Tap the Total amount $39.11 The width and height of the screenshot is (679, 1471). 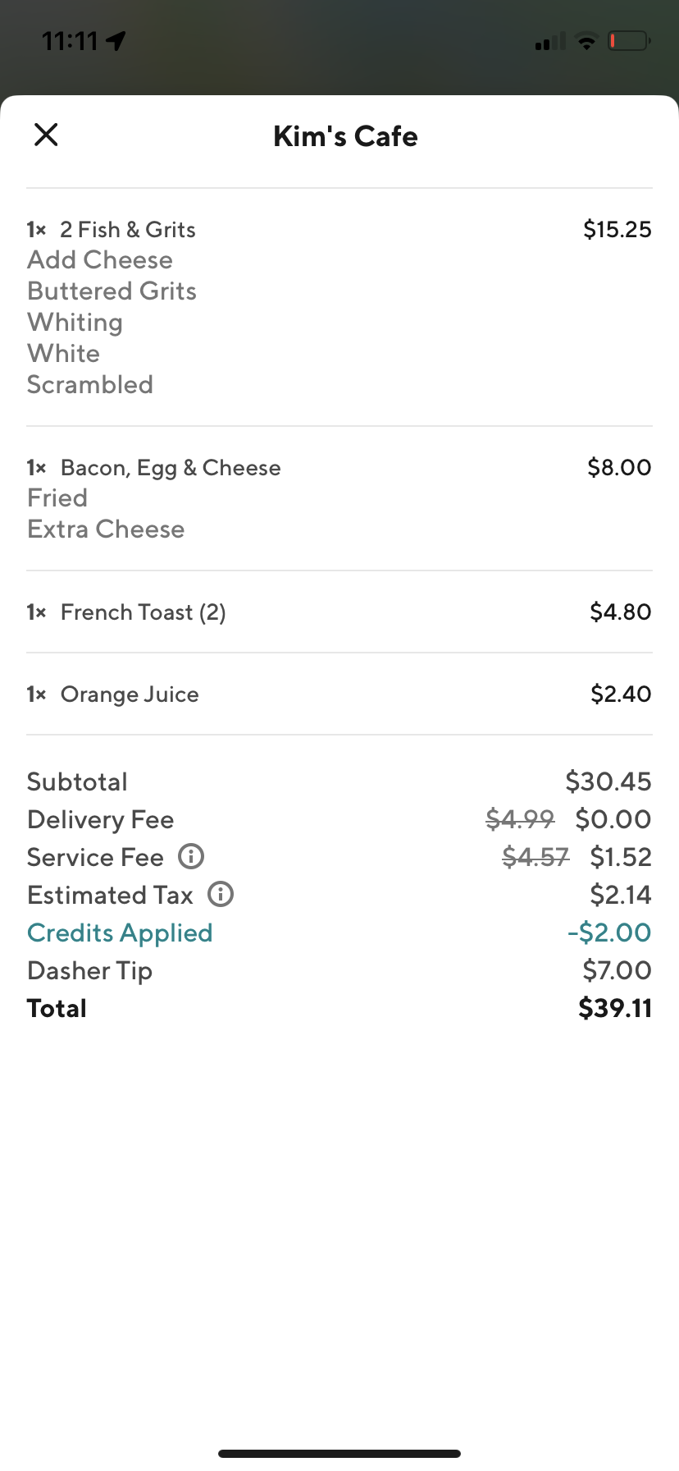[x=614, y=1008]
